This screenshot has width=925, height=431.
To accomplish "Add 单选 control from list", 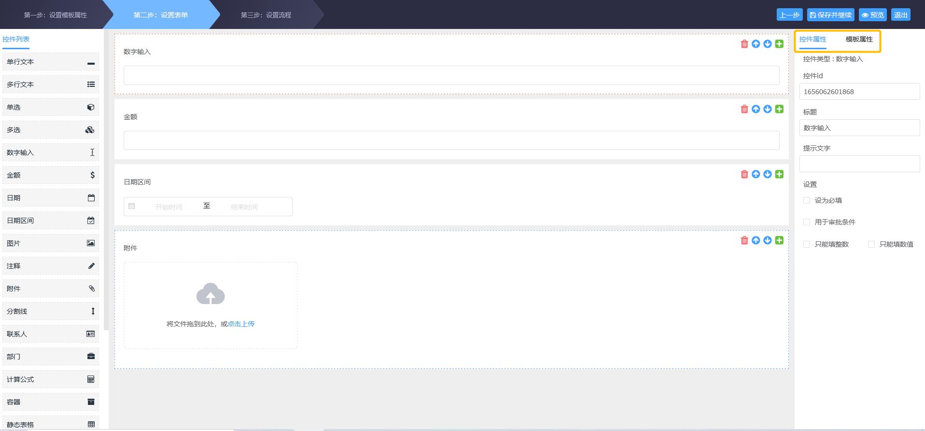I will tap(51, 107).
